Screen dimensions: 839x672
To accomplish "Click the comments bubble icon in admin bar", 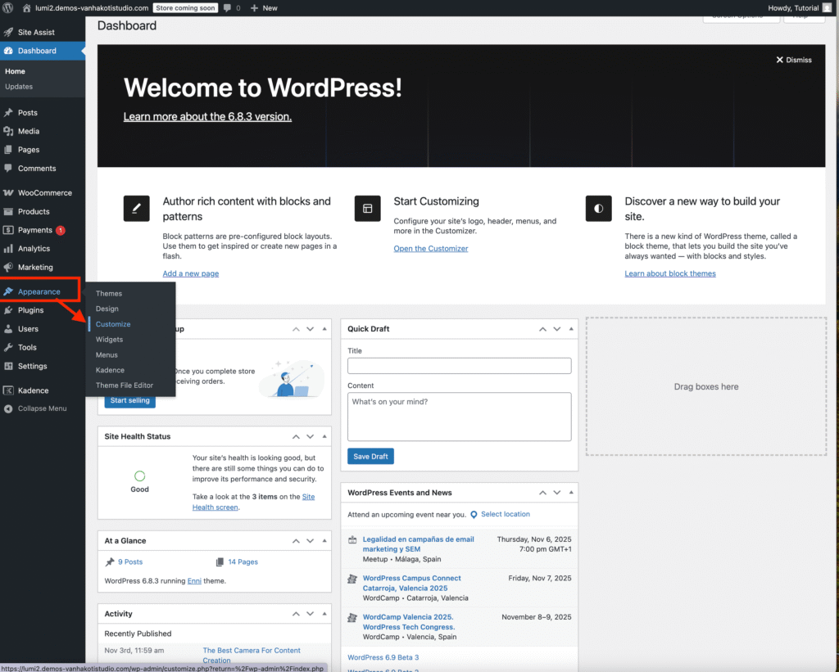I will tap(228, 7).
